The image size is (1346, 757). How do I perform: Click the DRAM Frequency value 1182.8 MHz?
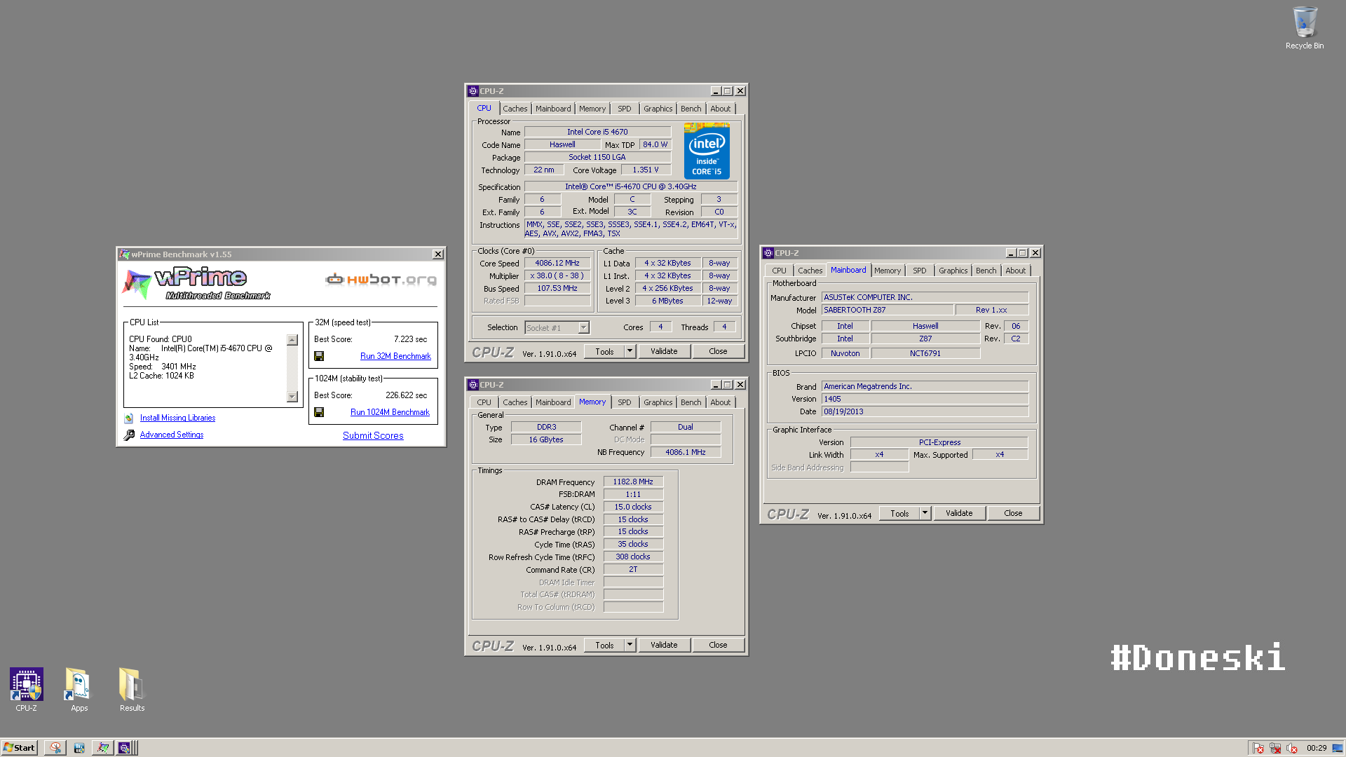point(633,482)
